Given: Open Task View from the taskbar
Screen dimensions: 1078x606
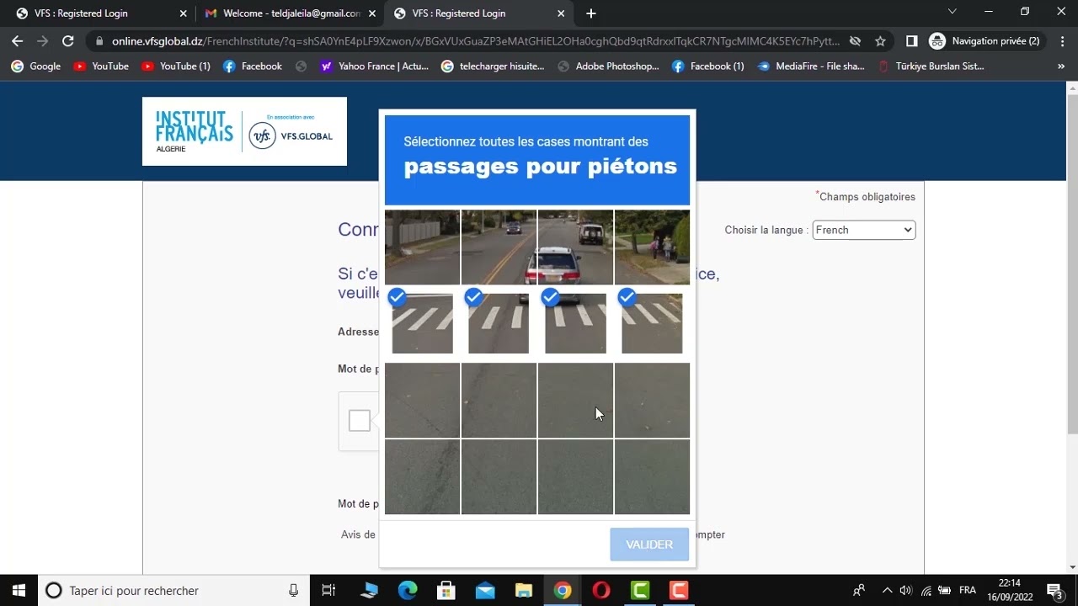Looking at the screenshot, I should [x=329, y=591].
